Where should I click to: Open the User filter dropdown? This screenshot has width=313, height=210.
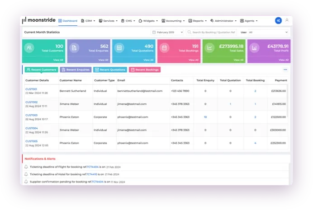pyautogui.click(x=268, y=32)
